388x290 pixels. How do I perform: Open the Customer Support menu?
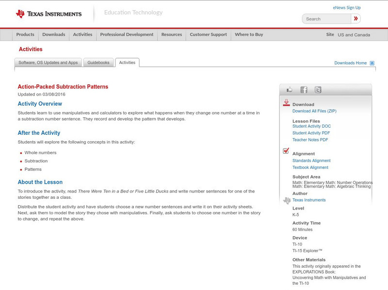(209, 34)
